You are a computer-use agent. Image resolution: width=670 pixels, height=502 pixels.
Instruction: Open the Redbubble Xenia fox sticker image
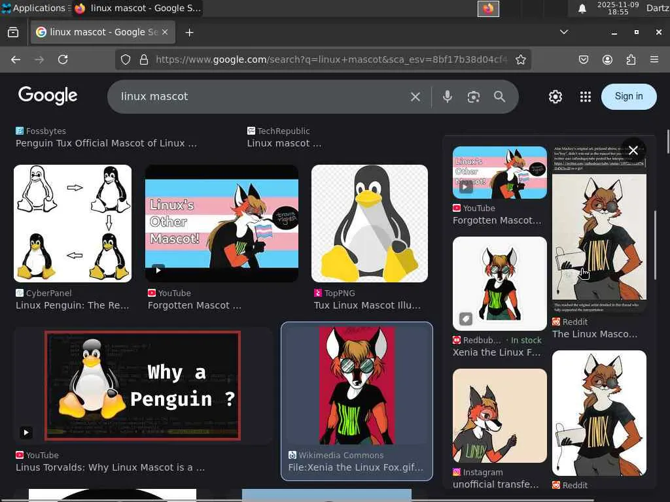499,284
